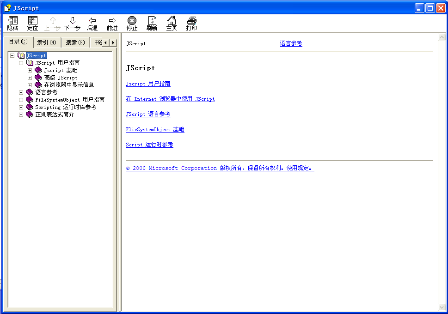Image resolution: width=448 pixels, height=314 pixels.
Task: Expand the 语言参考 tree node
Action: (x=21, y=92)
